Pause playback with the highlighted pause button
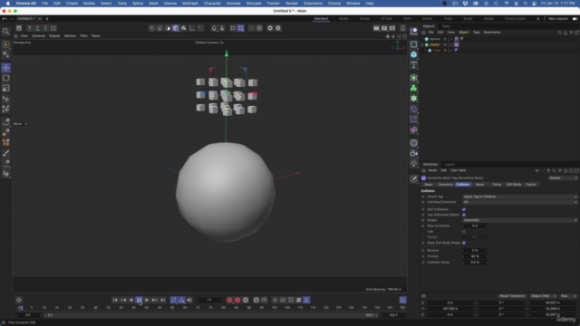Viewport: 580px width, 326px height. (x=139, y=300)
